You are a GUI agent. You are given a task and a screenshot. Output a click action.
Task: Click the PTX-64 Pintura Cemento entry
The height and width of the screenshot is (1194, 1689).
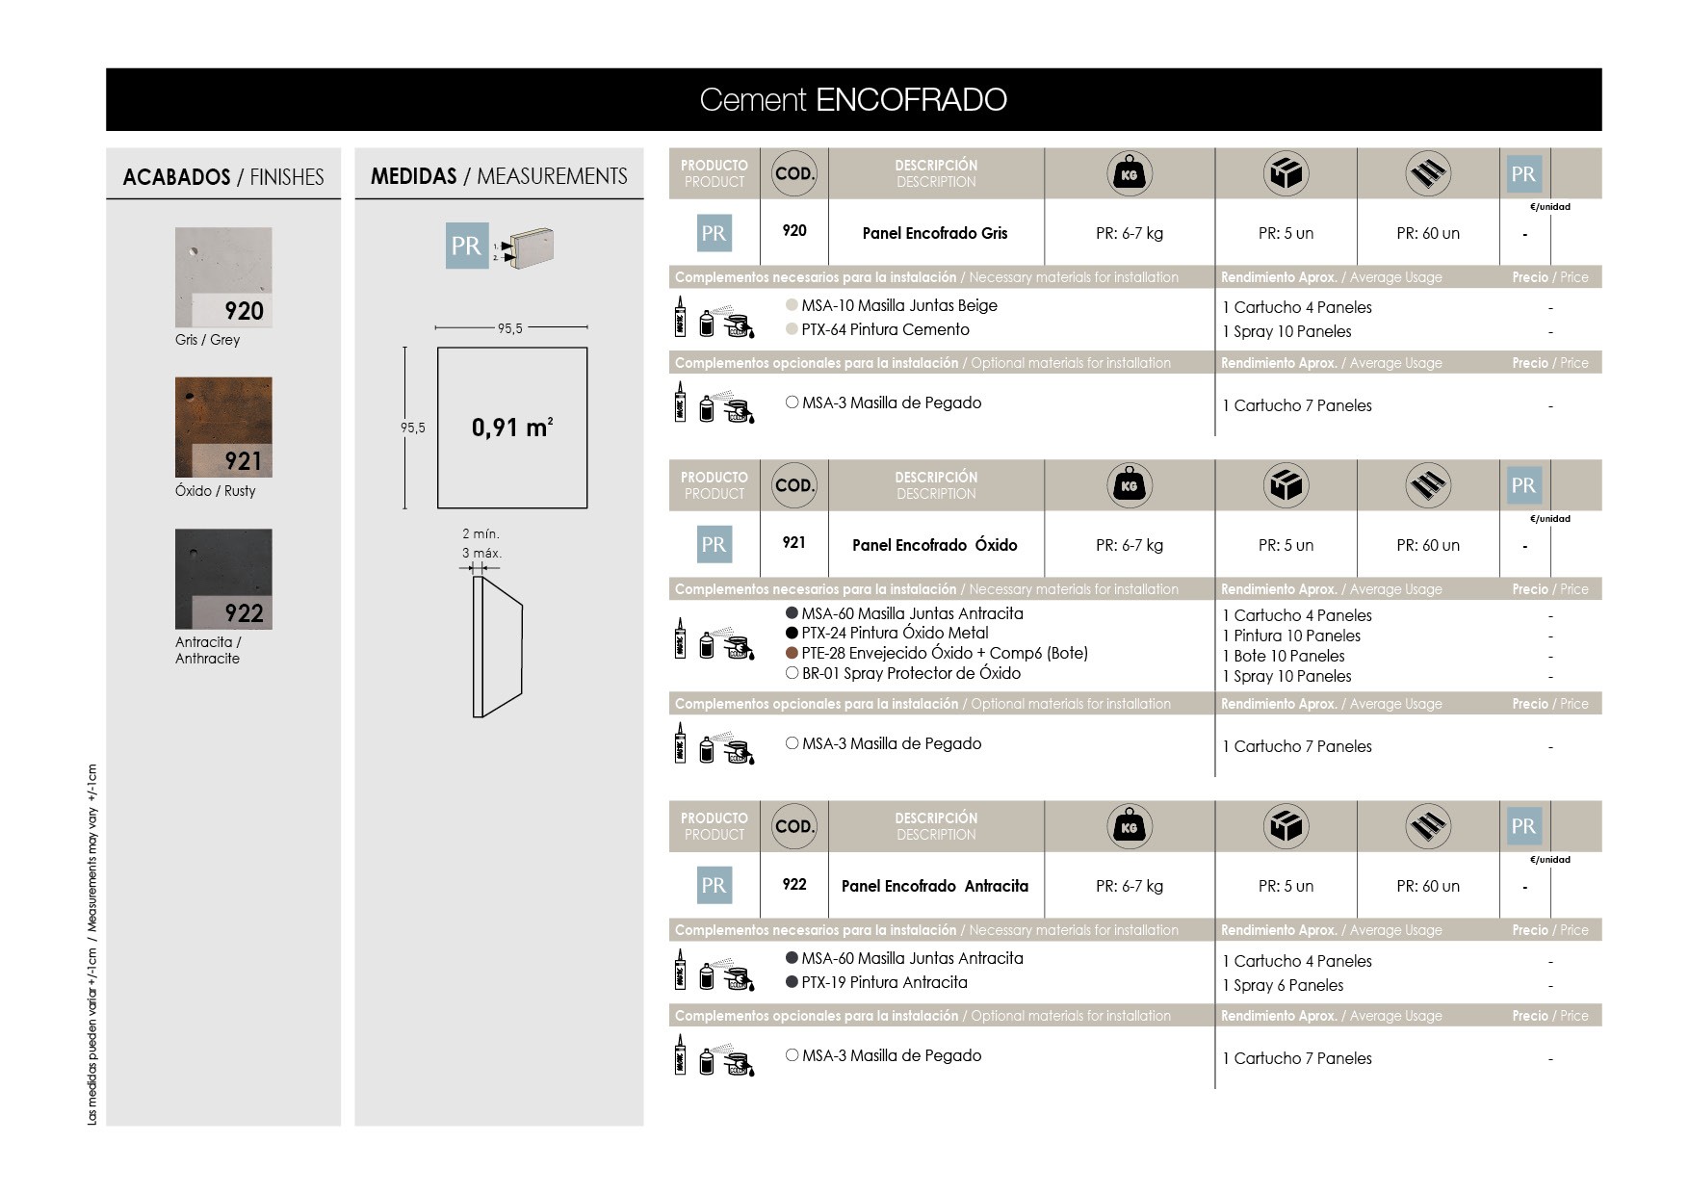click(x=886, y=329)
